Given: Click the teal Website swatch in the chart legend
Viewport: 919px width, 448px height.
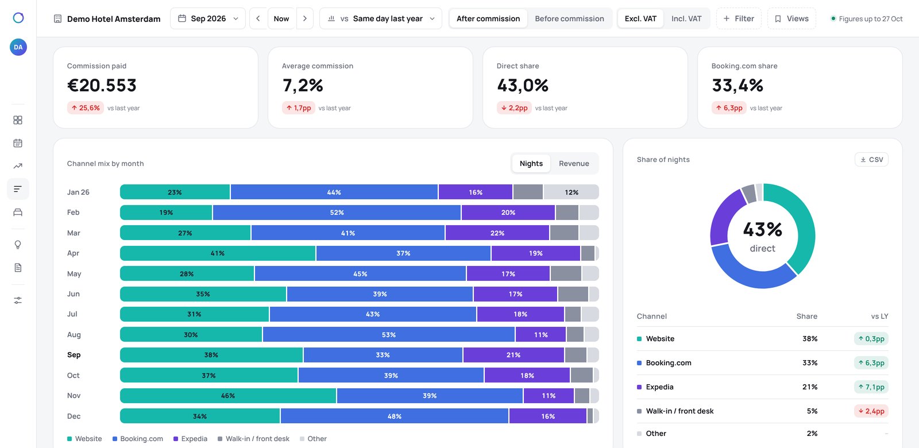Looking at the screenshot, I should [x=69, y=439].
